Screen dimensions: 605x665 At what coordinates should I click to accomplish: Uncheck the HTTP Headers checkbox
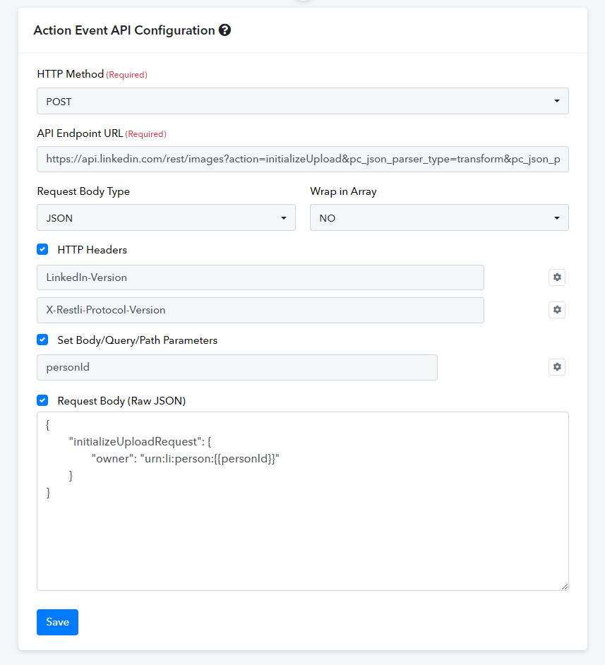(x=42, y=249)
